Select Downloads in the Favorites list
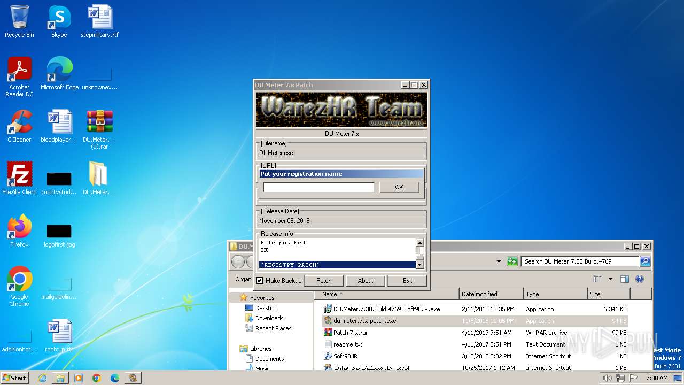Viewport: 684px width, 385px height. point(269,318)
